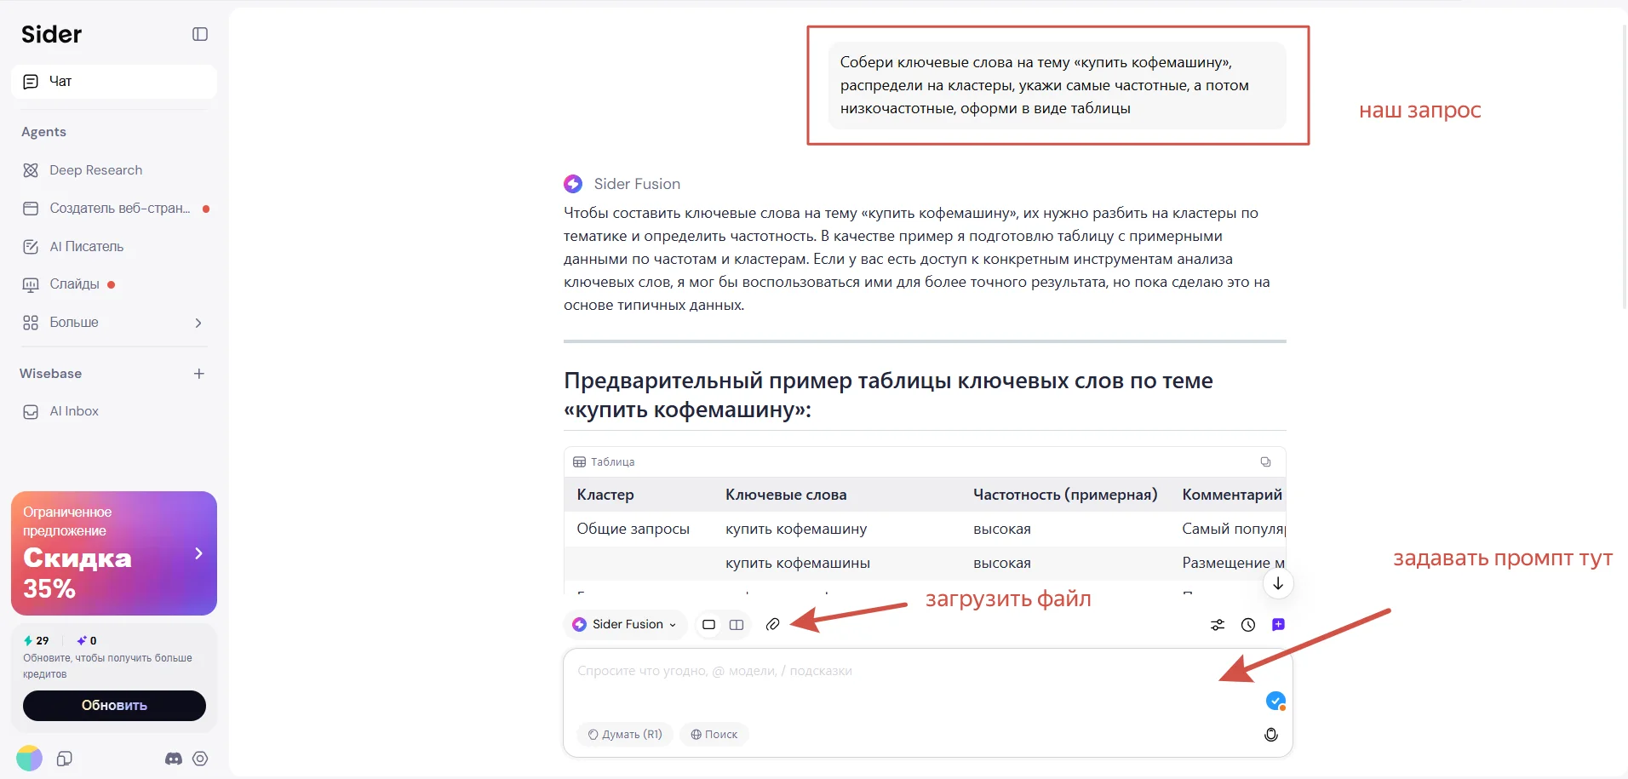
Task: Select the купить кофемашины keyword cell
Action: 798,563
